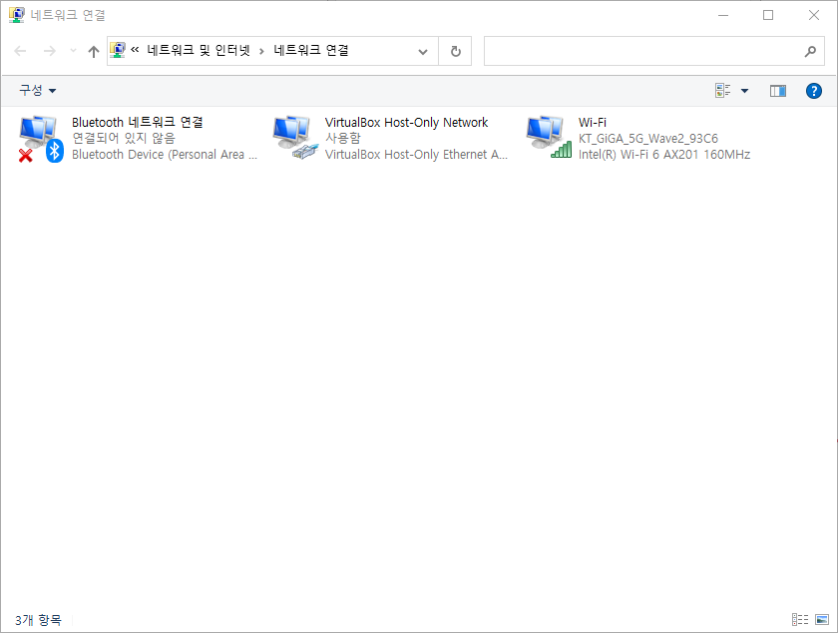Expand the hidden breadcrumb chevron «
This screenshot has width=838, height=633.
tap(135, 50)
